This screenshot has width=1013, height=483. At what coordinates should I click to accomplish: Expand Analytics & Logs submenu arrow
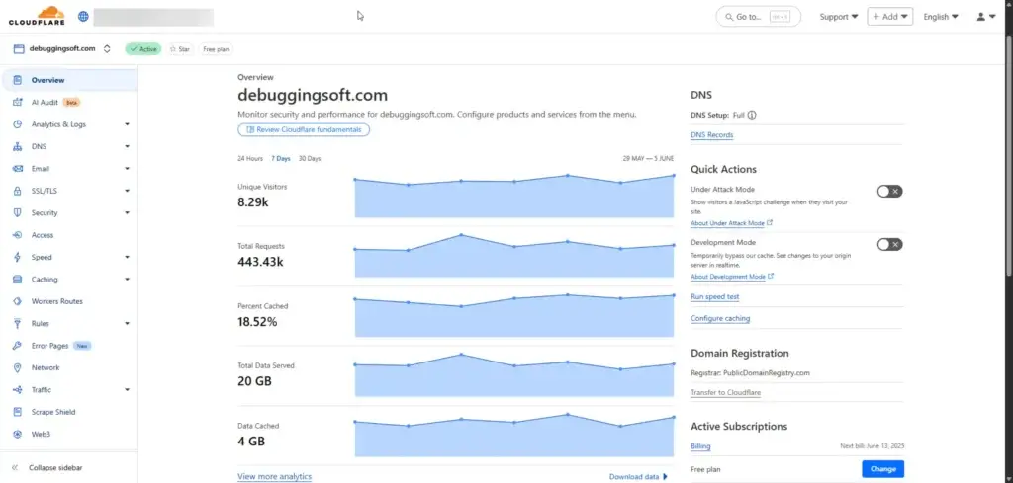pos(128,124)
